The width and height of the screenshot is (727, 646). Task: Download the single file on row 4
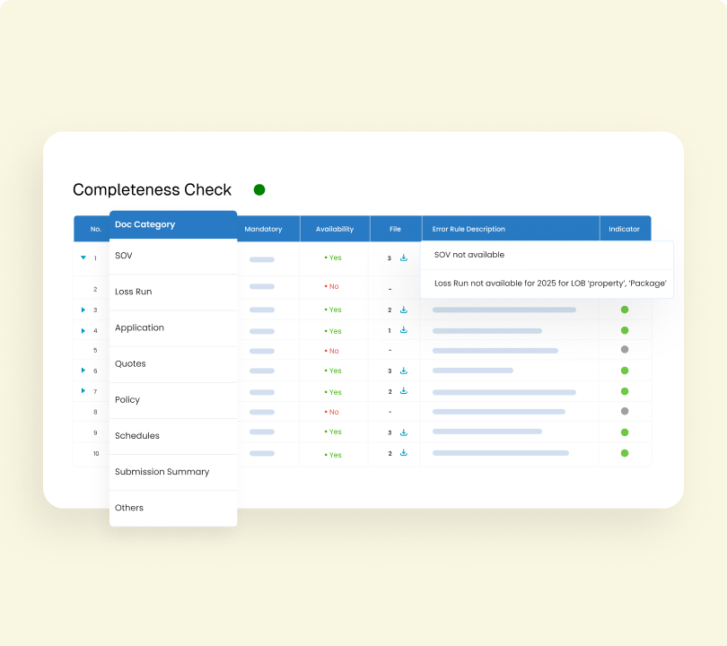pos(403,330)
